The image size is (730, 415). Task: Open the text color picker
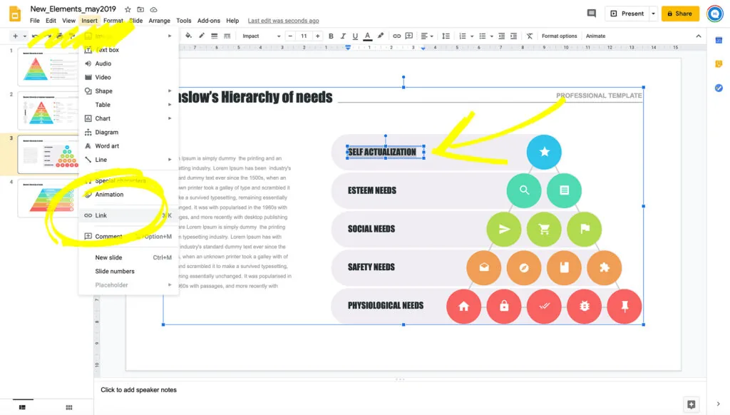[x=367, y=36]
